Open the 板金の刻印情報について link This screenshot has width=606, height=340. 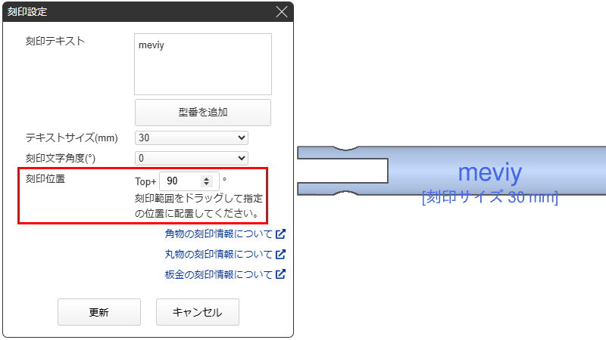tap(218, 275)
